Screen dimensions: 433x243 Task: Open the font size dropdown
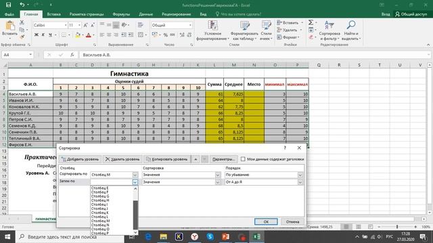pos(80,25)
